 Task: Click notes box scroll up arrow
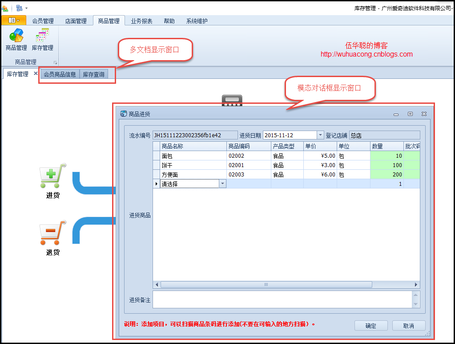[415, 295]
